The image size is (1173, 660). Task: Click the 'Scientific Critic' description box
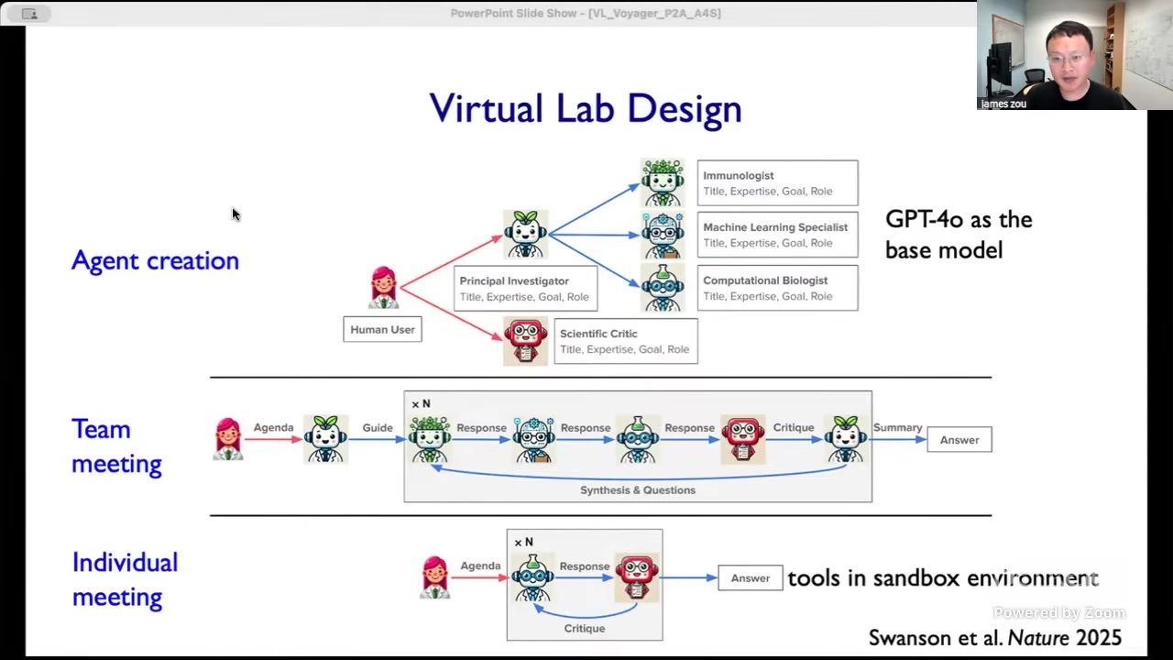tap(626, 341)
